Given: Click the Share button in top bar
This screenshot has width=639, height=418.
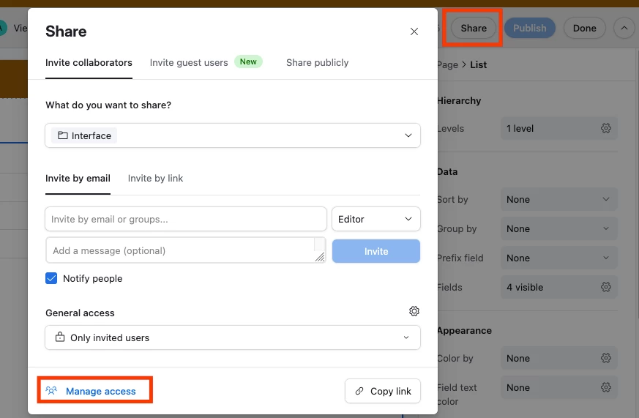Looking at the screenshot, I should 474,28.
